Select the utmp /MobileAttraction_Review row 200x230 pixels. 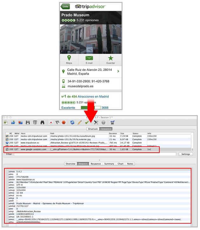tap(100, 211)
